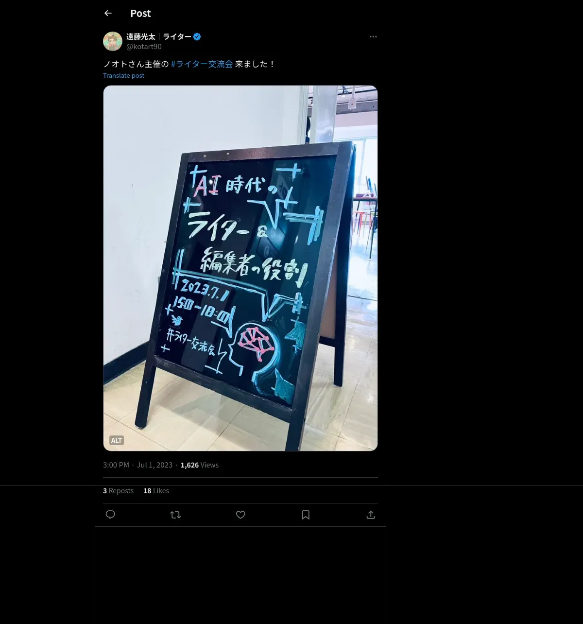Viewport: 583px width, 624px height.
Task: Open the author's profile avatar
Action: 113,41
